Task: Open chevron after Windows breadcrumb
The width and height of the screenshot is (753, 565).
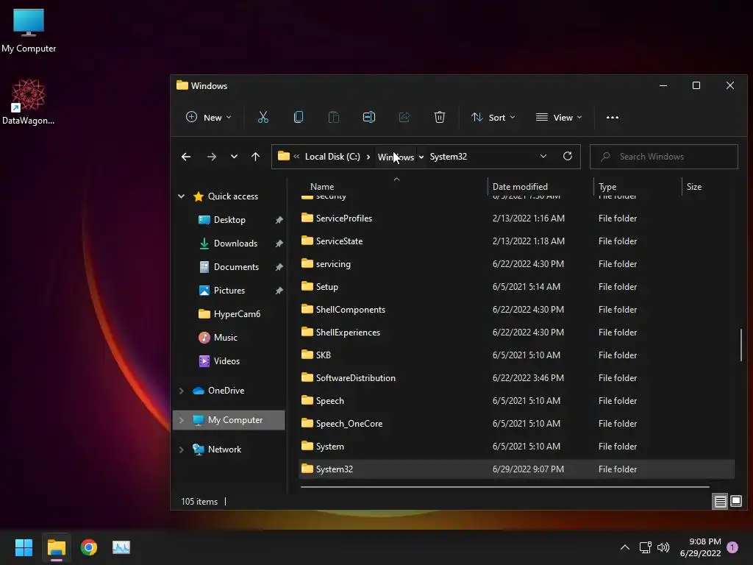Action: (421, 157)
